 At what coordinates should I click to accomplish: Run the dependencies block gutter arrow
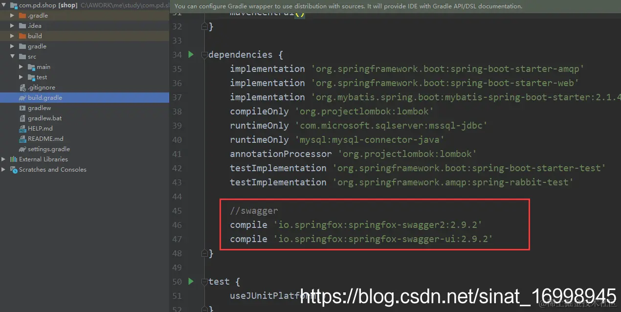coord(191,54)
